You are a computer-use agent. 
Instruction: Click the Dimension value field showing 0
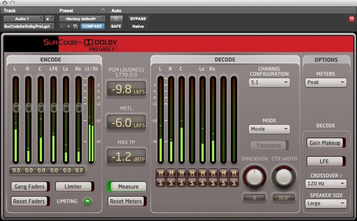coord(255,198)
